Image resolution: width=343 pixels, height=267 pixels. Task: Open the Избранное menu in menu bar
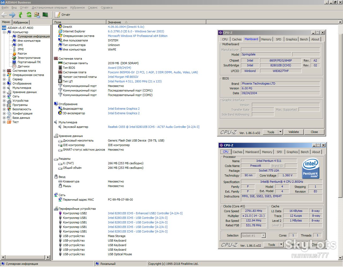pos(77,7)
